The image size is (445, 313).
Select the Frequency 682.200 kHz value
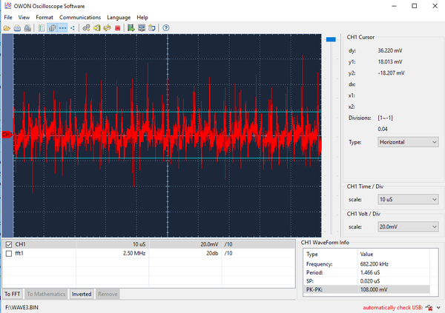374,264
